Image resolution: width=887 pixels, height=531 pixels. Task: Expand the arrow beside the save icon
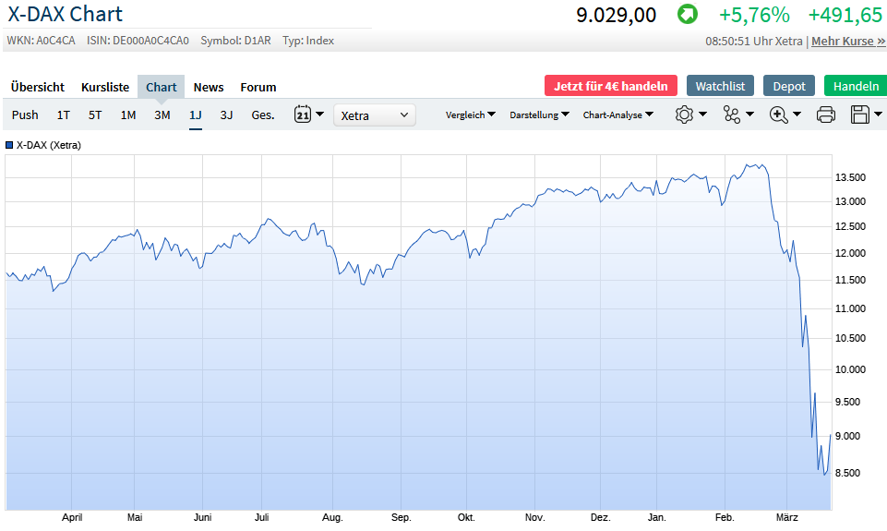[x=878, y=115]
